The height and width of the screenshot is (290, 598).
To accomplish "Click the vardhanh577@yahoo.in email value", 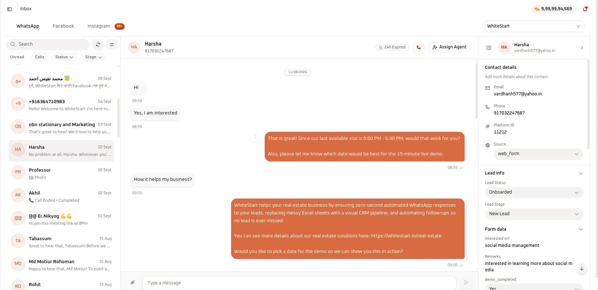I will coord(518,94).
